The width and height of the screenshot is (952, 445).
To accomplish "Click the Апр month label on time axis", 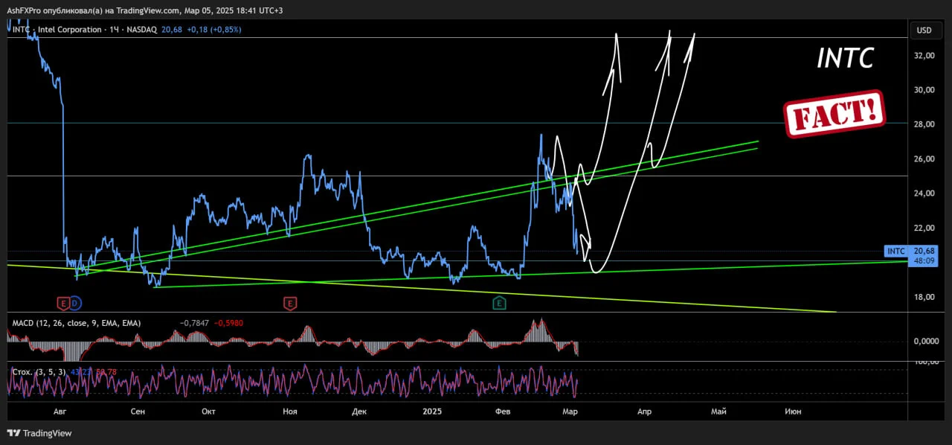I will (x=644, y=411).
